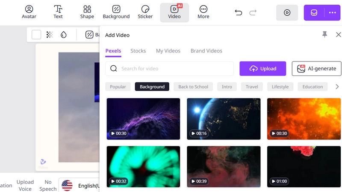Open the Shape tool

coord(87,12)
